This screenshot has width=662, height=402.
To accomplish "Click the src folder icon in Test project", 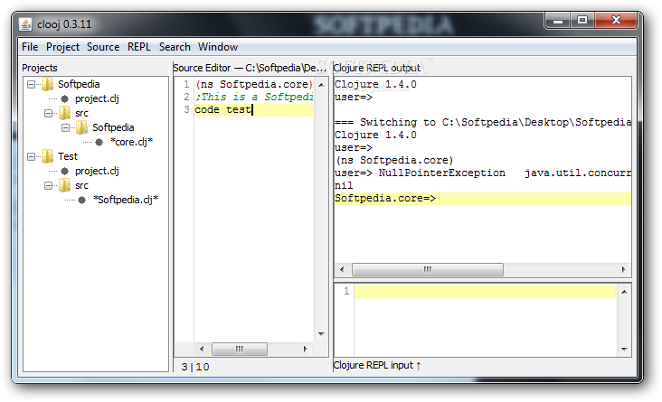I will 64,185.
